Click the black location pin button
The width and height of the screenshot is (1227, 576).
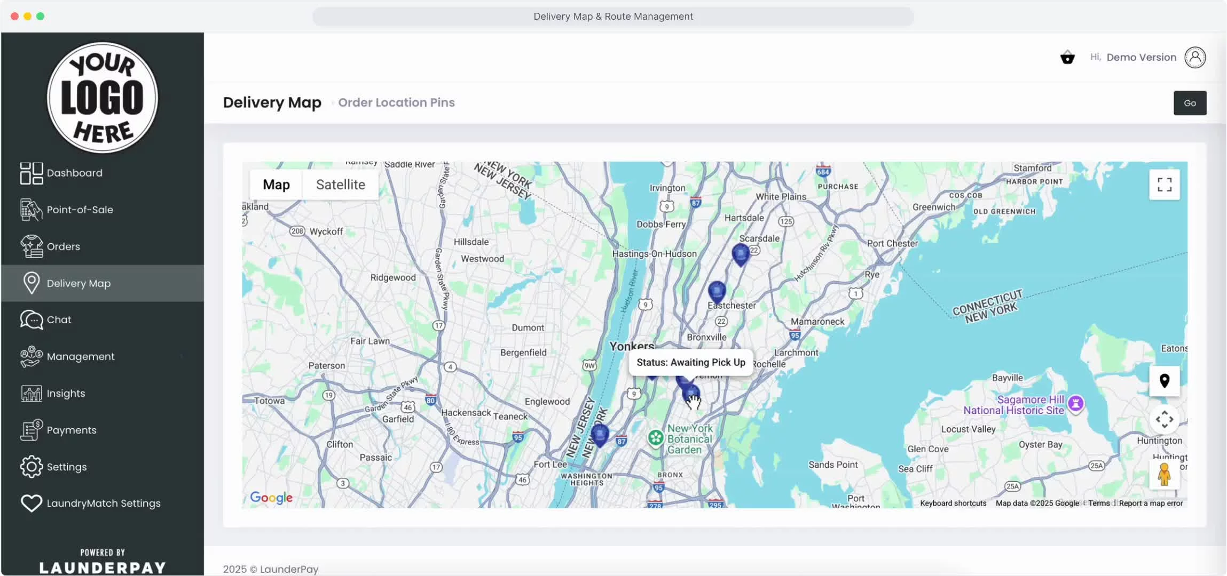1164,381
